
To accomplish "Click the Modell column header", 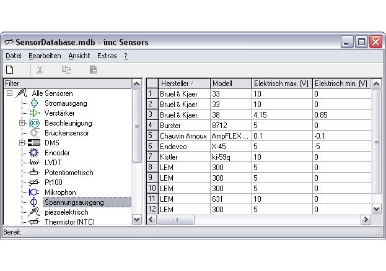I will point(231,84).
